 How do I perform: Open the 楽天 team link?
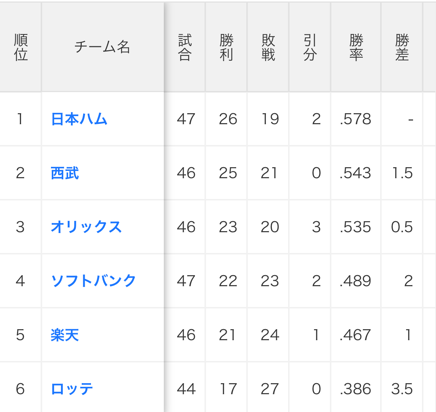tap(65, 335)
